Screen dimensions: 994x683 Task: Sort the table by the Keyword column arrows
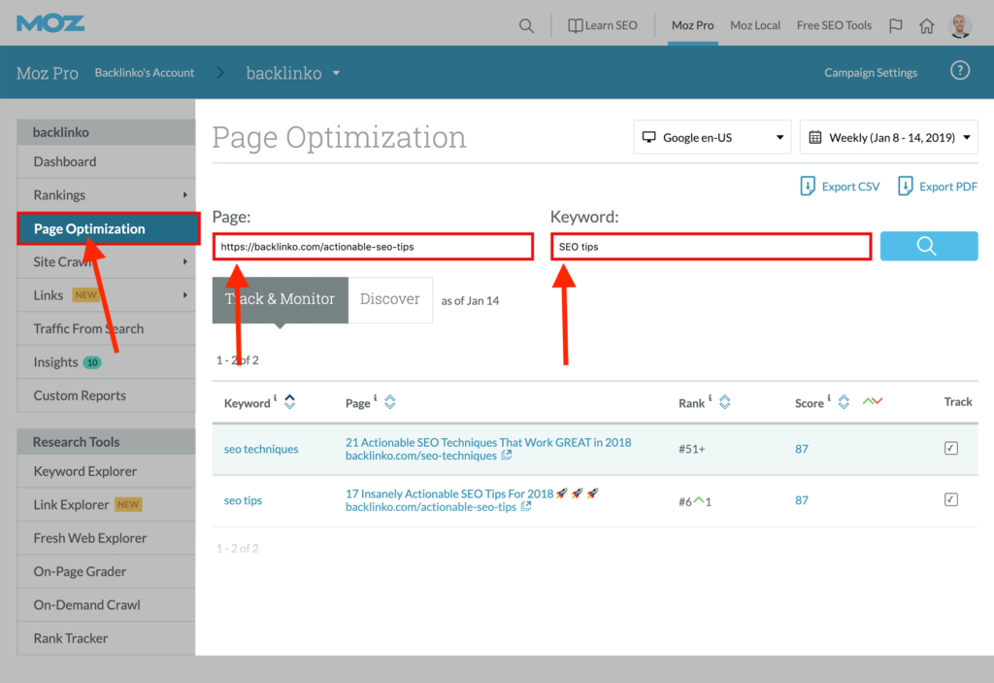click(x=290, y=402)
